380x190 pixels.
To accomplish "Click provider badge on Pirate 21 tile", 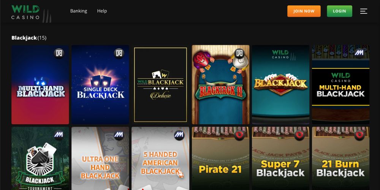I will [239, 135].
